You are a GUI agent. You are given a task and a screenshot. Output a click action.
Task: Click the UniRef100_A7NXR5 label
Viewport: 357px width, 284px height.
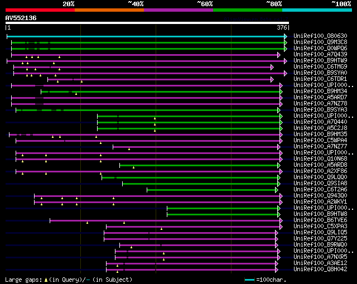[320, 257]
